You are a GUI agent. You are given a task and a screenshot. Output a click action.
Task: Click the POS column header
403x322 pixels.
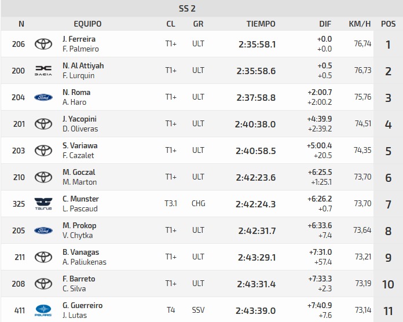click(x=388, y=24)
